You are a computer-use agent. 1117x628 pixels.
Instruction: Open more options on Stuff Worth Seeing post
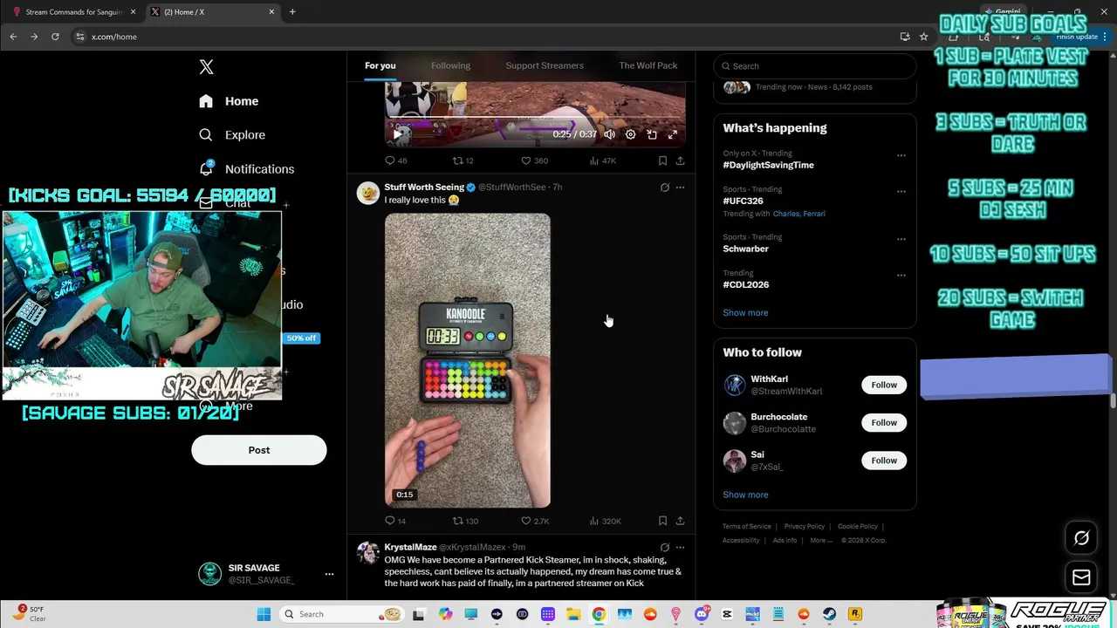(x=681, y=188)
